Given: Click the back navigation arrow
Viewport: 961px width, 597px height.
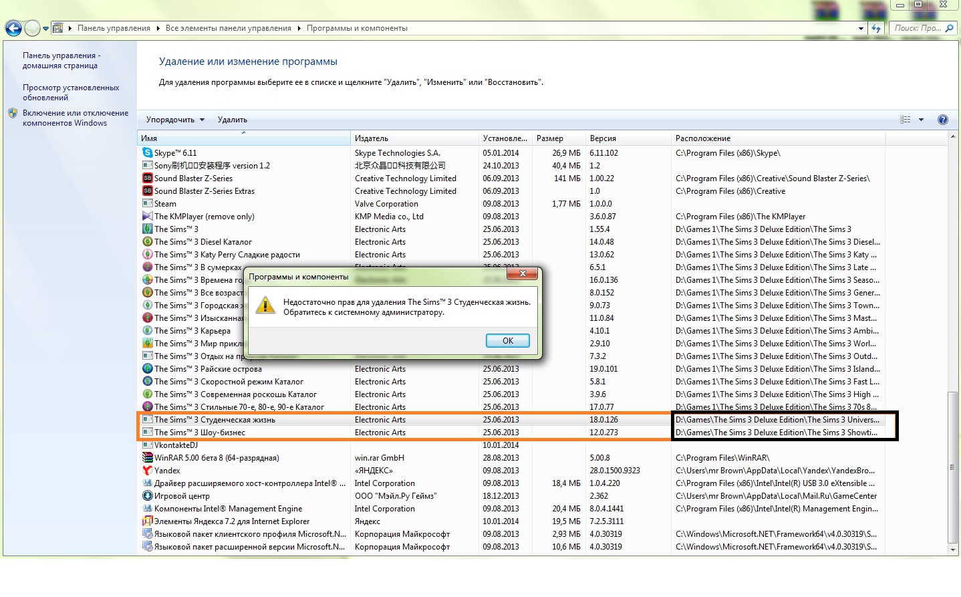Looking at the screenshot, I should 13,28.
